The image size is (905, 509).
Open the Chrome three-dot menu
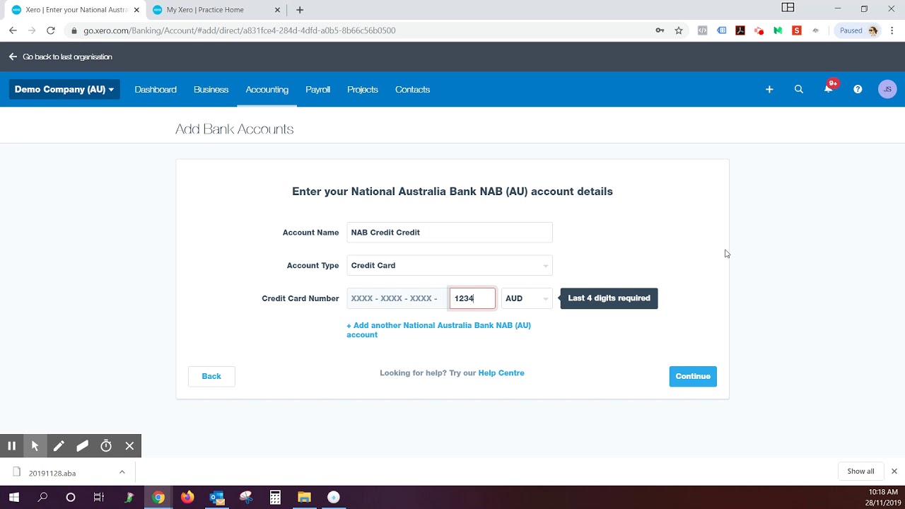892,30
